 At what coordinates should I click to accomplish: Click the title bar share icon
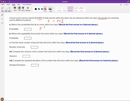pos(128,2)
